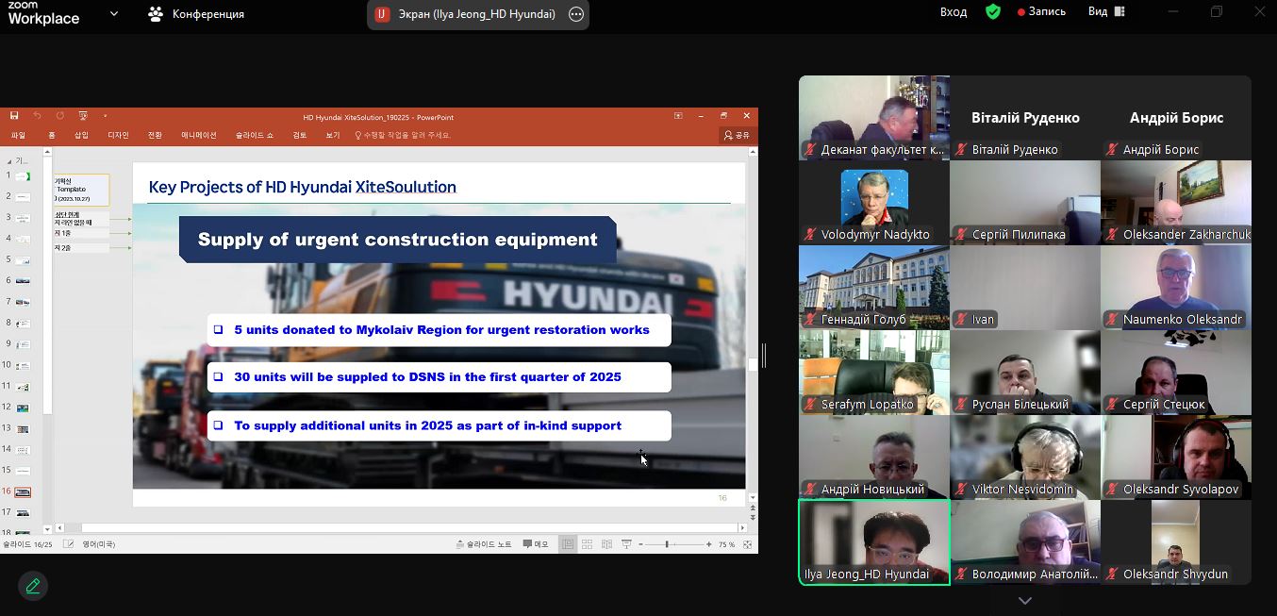Select Naumenko Oleksandr's video tile
The height and width of the screenshot is (616, 1277).
pos(1176,288)
